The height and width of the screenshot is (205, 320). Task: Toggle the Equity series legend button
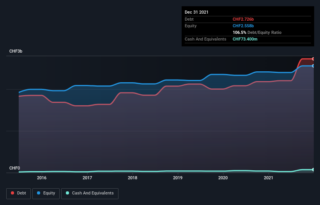coord(46,193)
